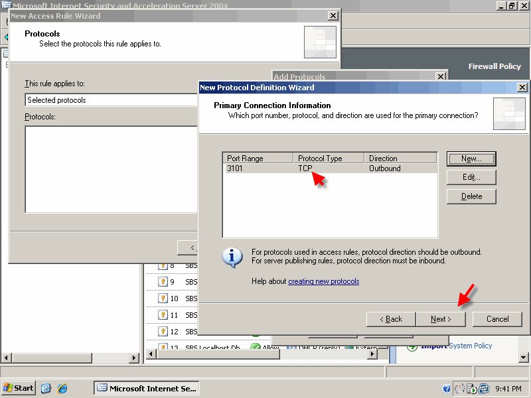
Task: Close the New Protocol Definition Wizard
Action: coord(522,88)
